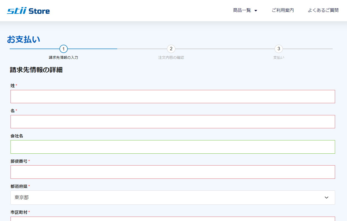This screenshot has width=347, height=221.
Task: Click the chevron in the prefecture dropdown
Action: point(327,198)
